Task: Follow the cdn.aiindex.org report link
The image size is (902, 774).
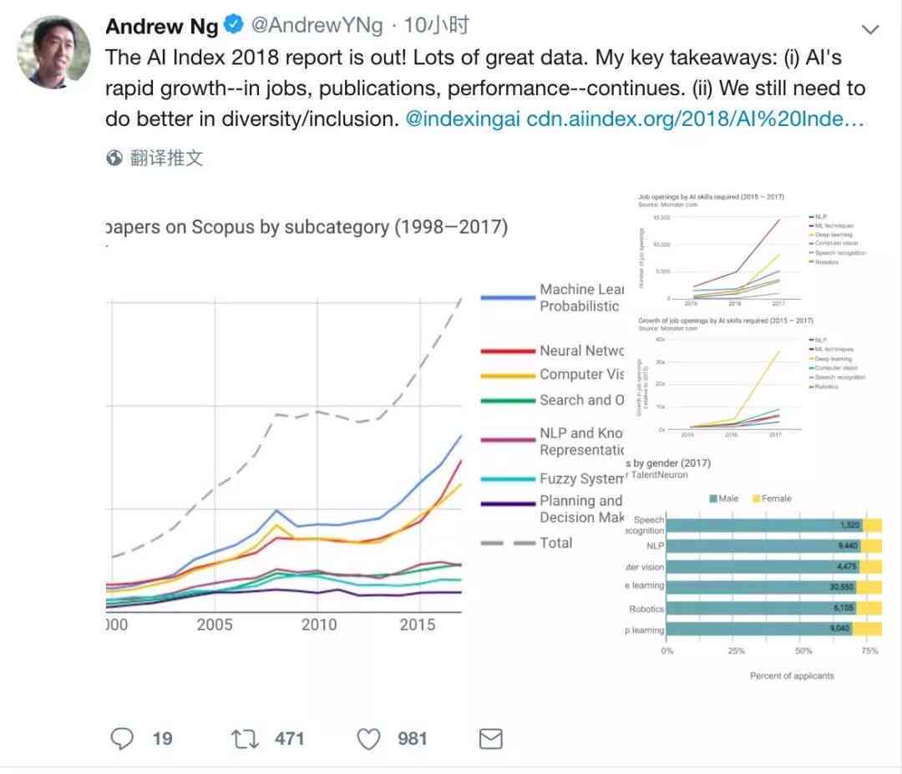Action: (x=695, y=119)
